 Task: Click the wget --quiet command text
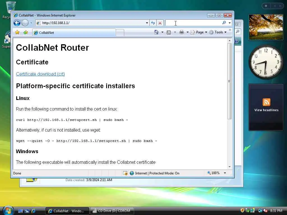click(87, 141)
